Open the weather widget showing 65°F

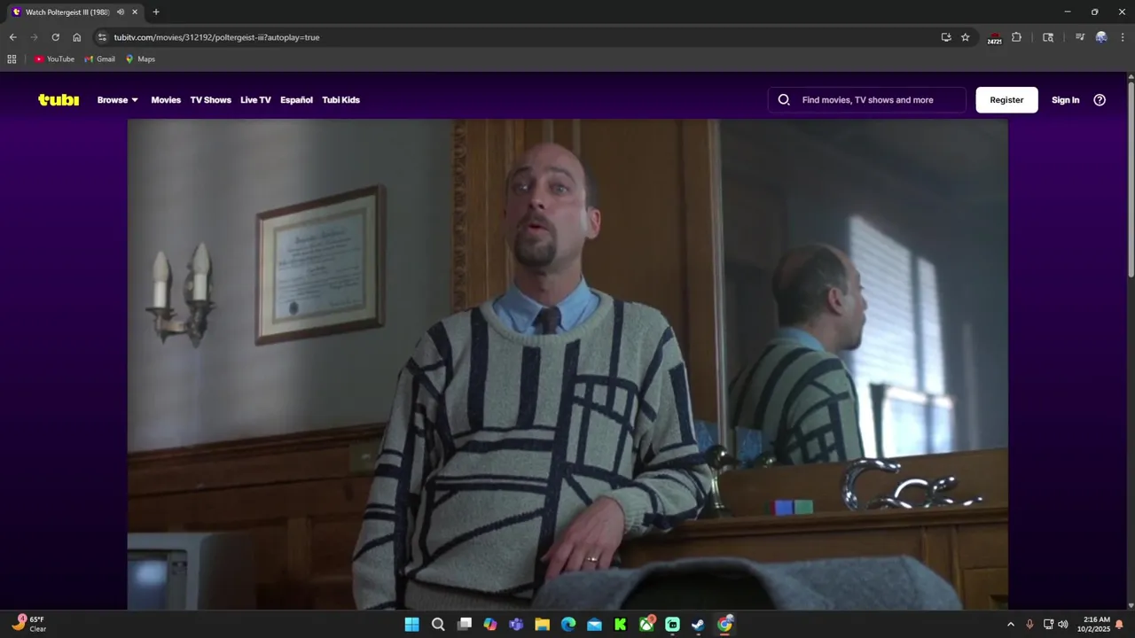coord(28,624)
